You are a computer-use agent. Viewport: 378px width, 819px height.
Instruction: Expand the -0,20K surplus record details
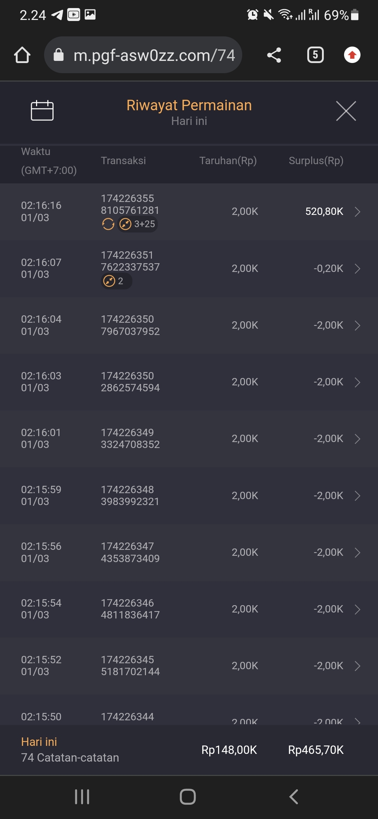(357, 269)
